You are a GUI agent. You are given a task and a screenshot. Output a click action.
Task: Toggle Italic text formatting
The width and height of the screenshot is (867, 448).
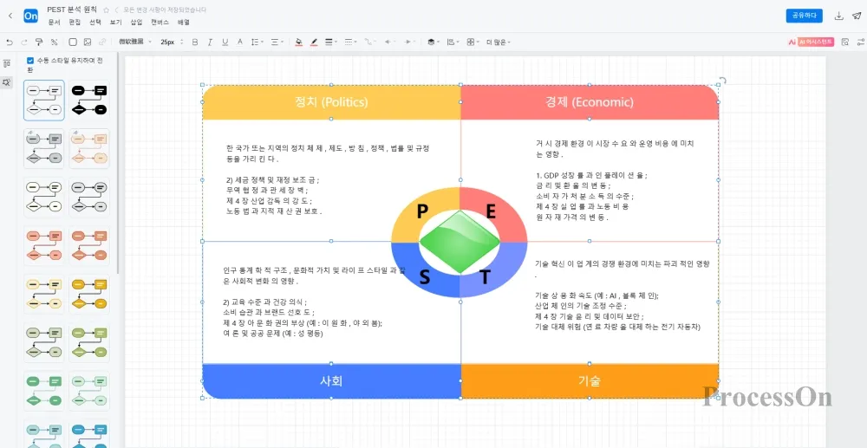(210, 42)
